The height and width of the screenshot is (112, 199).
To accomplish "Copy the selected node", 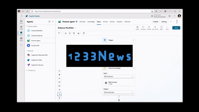I will click(x=70, y=33).
